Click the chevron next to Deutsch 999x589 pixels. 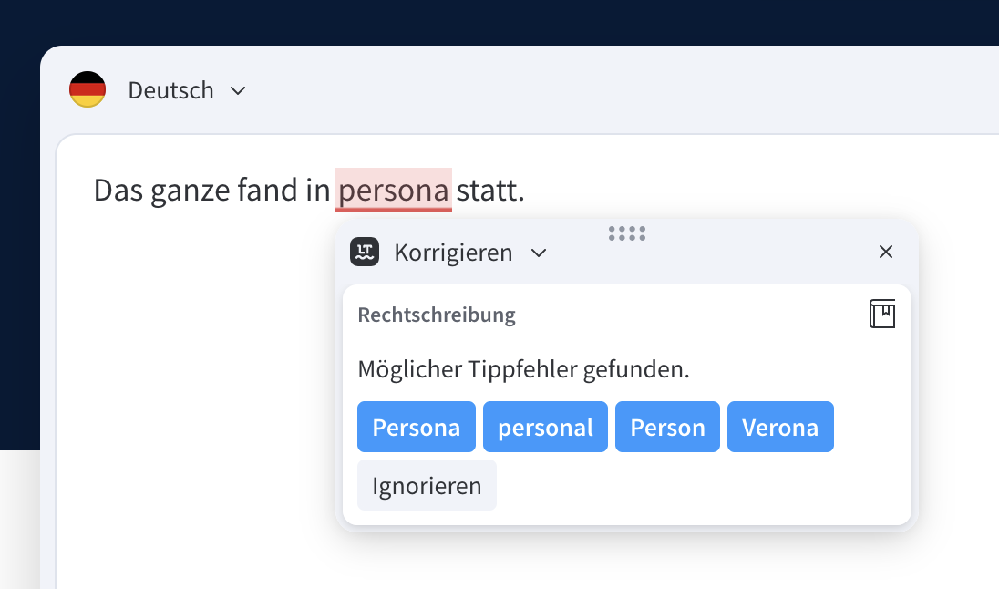237,90
